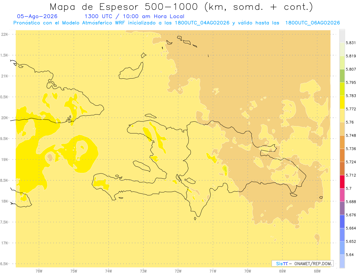Select the red swatch between 5.7 and 5.712
356x275 pixels.
[342, 182]
